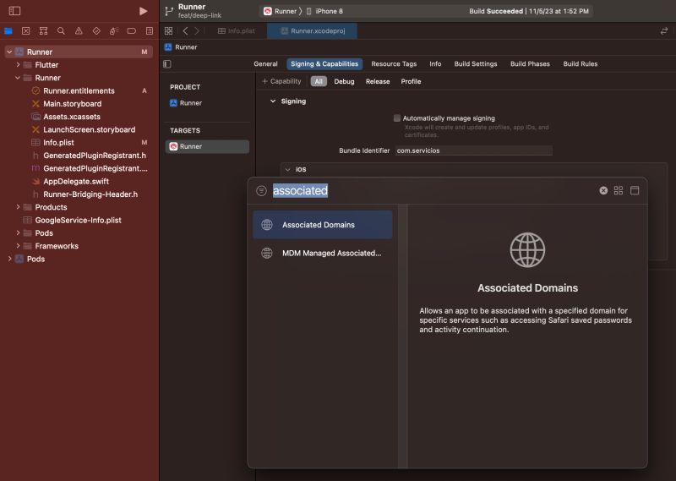Go forward with the editor forward arrow
The width and height of the screenshot is (676, 481).
click(197, 31)
